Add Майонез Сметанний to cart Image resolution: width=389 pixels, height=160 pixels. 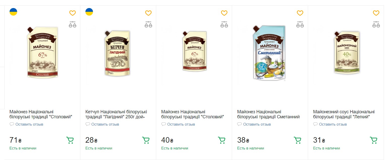pos(297,140)
